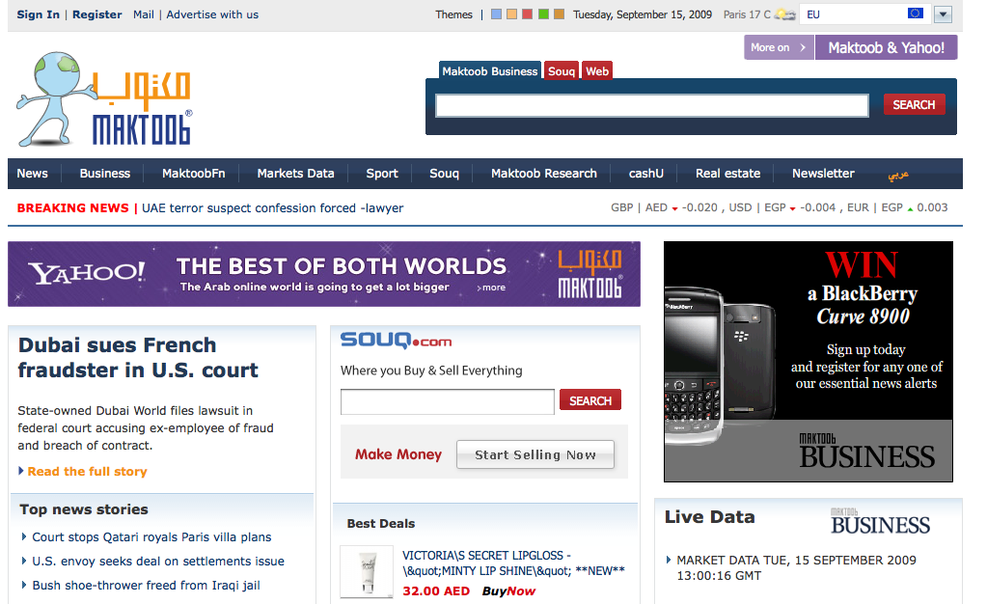Select the Souq search tab
The height and width of the screenshot is (604, 987).
click(562, 71)
